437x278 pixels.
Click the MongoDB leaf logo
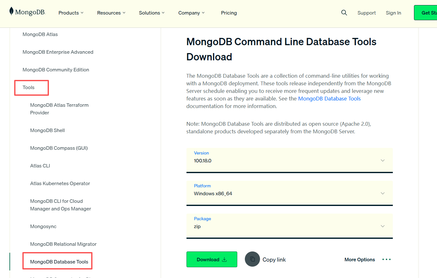click(27, 12)
